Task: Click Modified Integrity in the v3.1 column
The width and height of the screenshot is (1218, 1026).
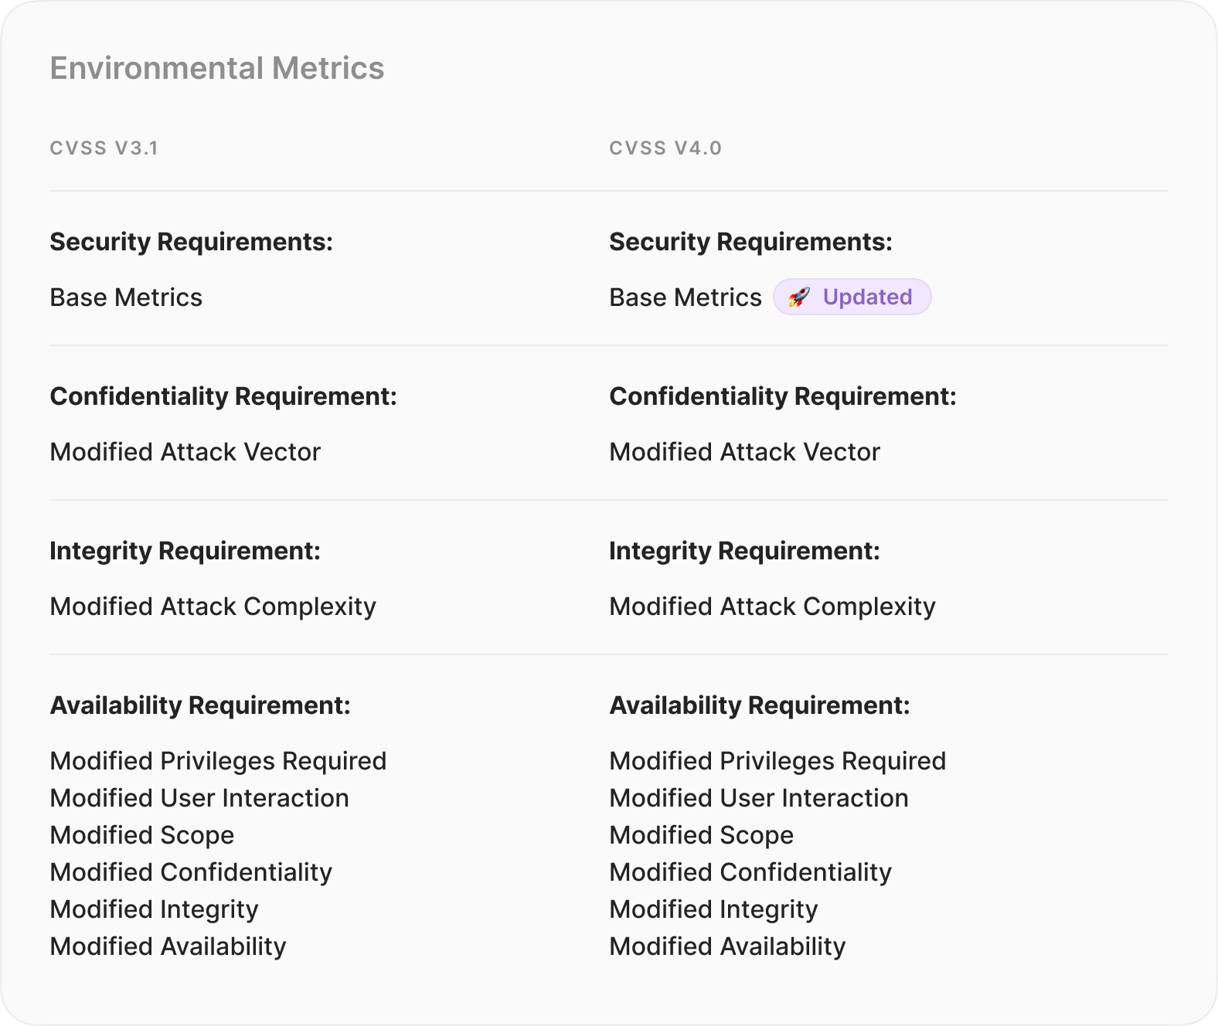Action: coord(155,909)
